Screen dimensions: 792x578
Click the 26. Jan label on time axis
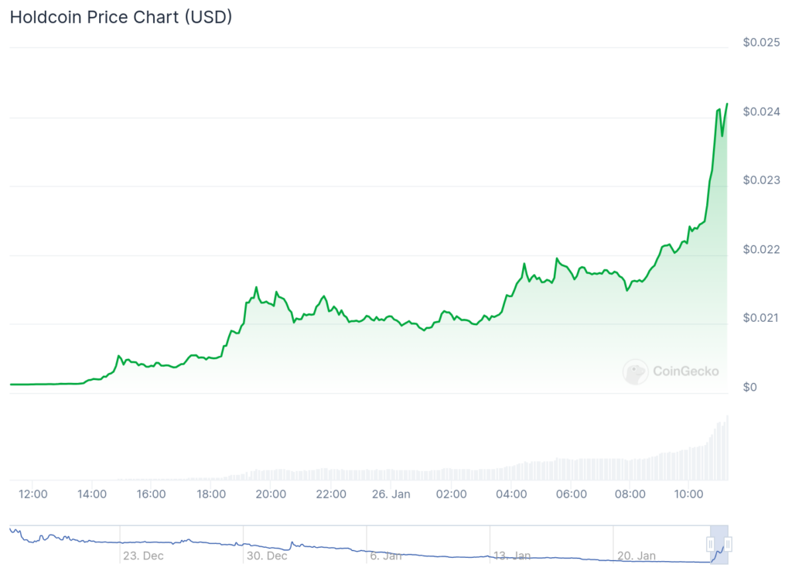pos(391,494)
